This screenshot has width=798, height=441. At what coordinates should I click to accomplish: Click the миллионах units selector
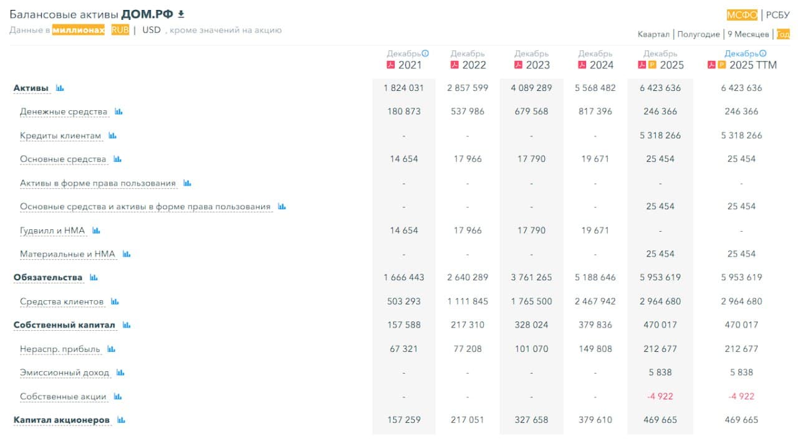[x=79, y=30]
